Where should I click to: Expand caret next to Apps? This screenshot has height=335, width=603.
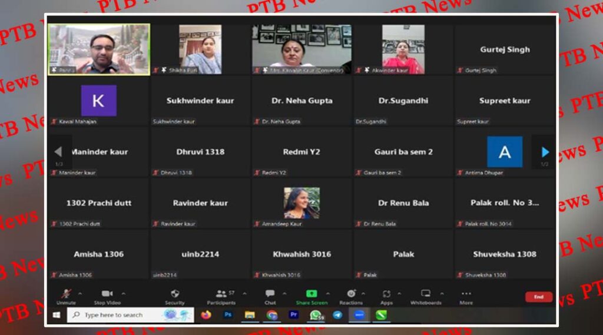(399, 294)
